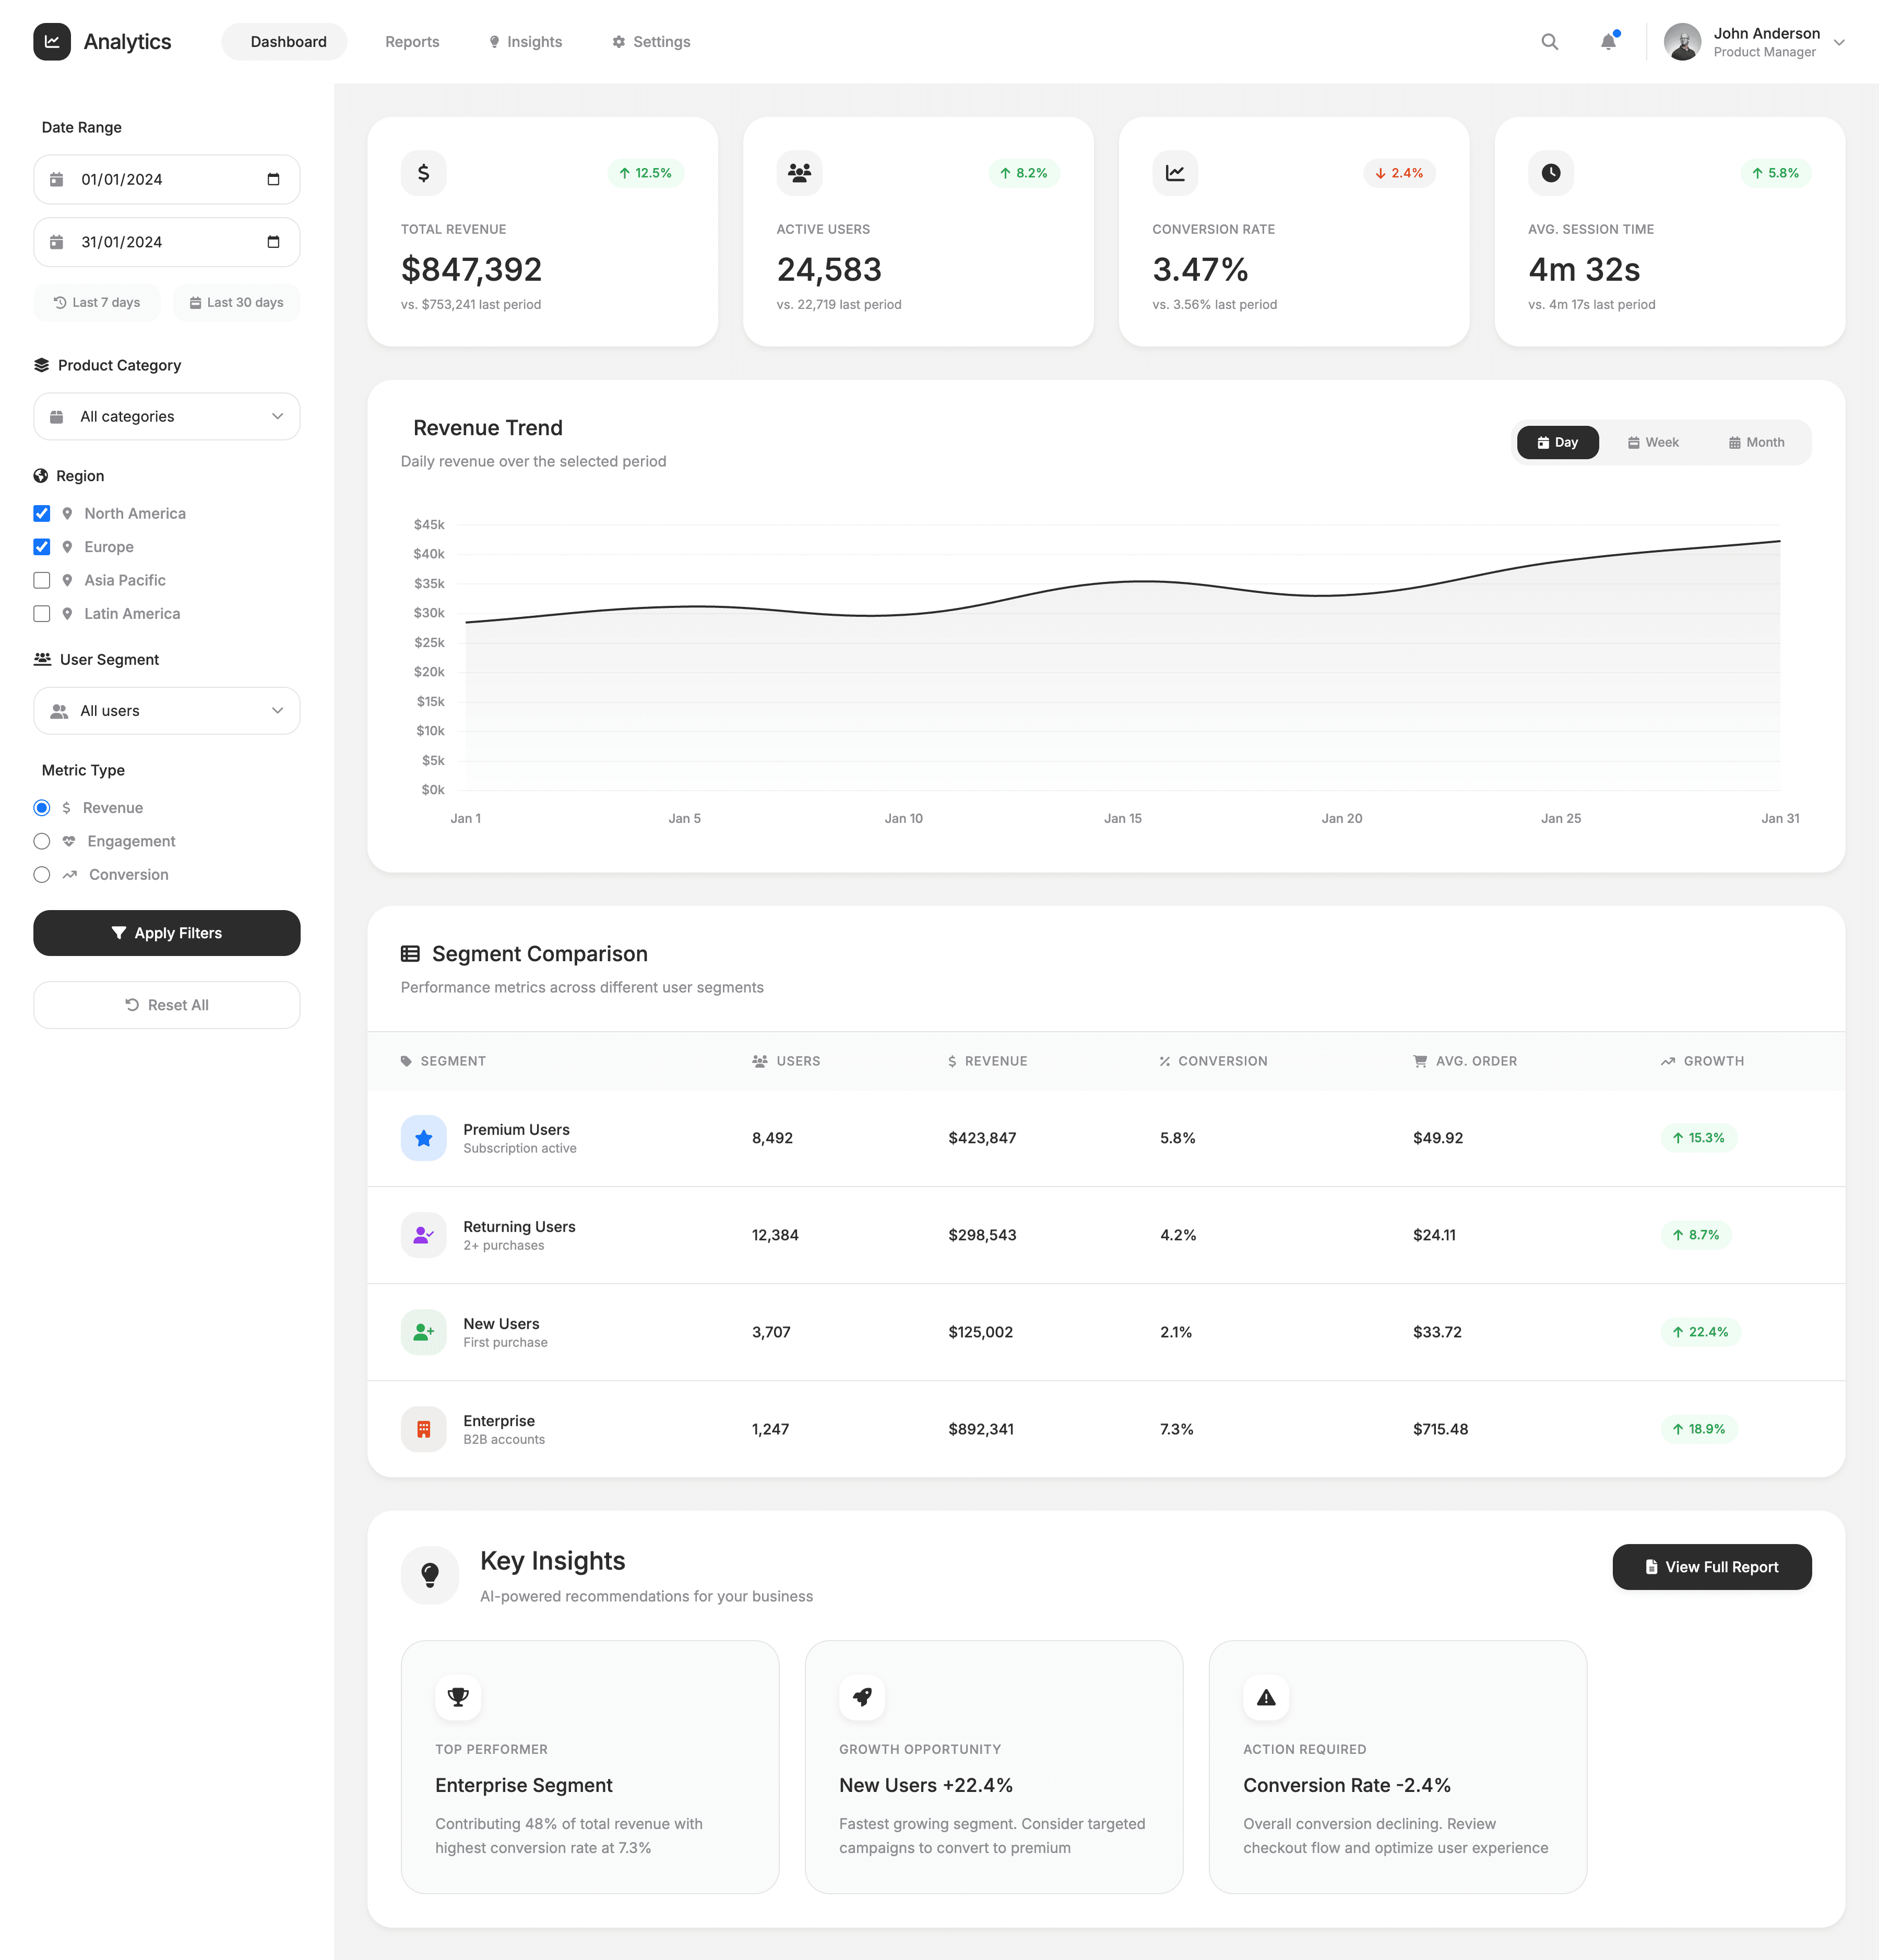The height and width of the screenshot is (1960, 1879).
Task: Click the Premium Users star icon
Action: [423, 1138]
